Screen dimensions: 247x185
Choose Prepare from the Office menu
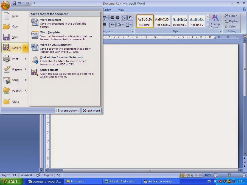[x=13, y=69]
